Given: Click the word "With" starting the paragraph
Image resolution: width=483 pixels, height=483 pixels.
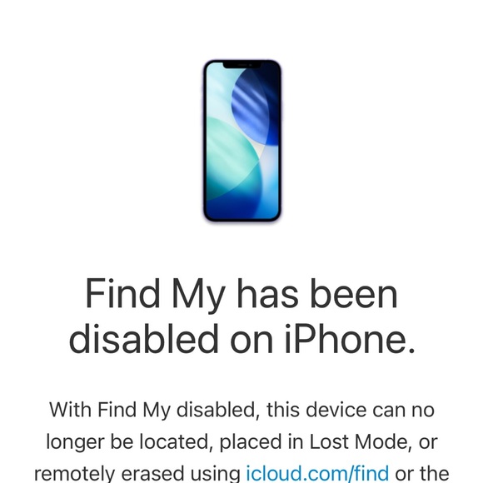Looking at the screenshot, I should (x=70, y=411).
